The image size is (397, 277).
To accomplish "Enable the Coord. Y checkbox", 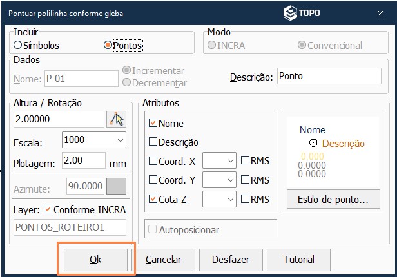I will coord(153,180).
